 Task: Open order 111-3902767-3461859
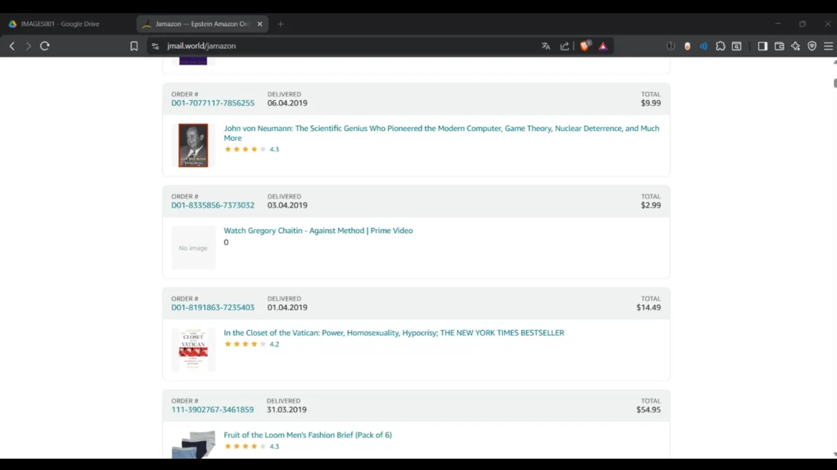tap(213, 410)
